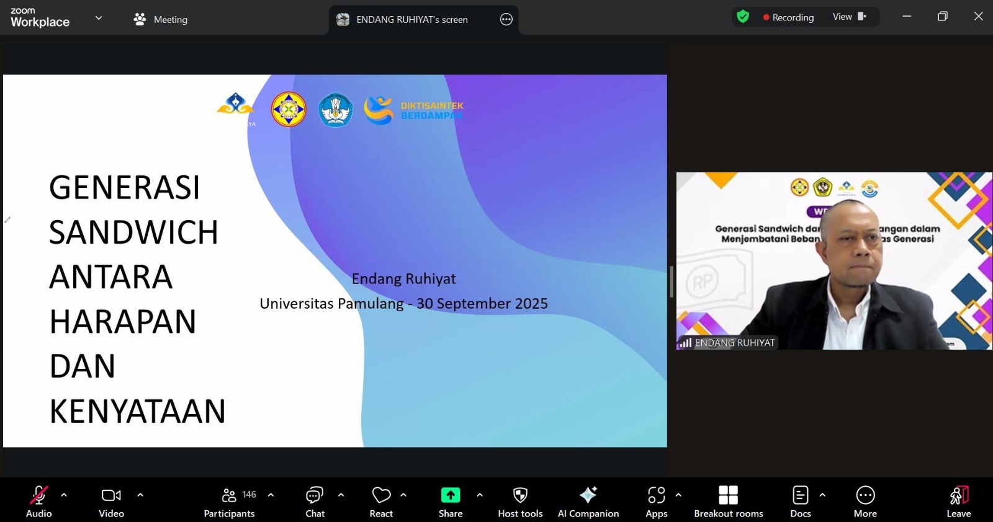Switch to the Meeting tab
The image size is (993, 522).
click(161, 19)
